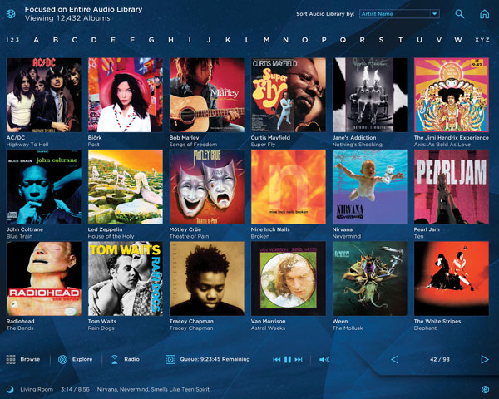Click the 'Tom Waits' artist name text
This screenshot has width=499, height=399.
101,322
